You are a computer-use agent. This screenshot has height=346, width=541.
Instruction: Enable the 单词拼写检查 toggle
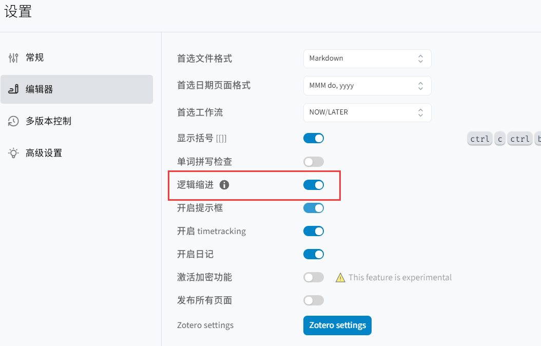[x=314, y=162]
